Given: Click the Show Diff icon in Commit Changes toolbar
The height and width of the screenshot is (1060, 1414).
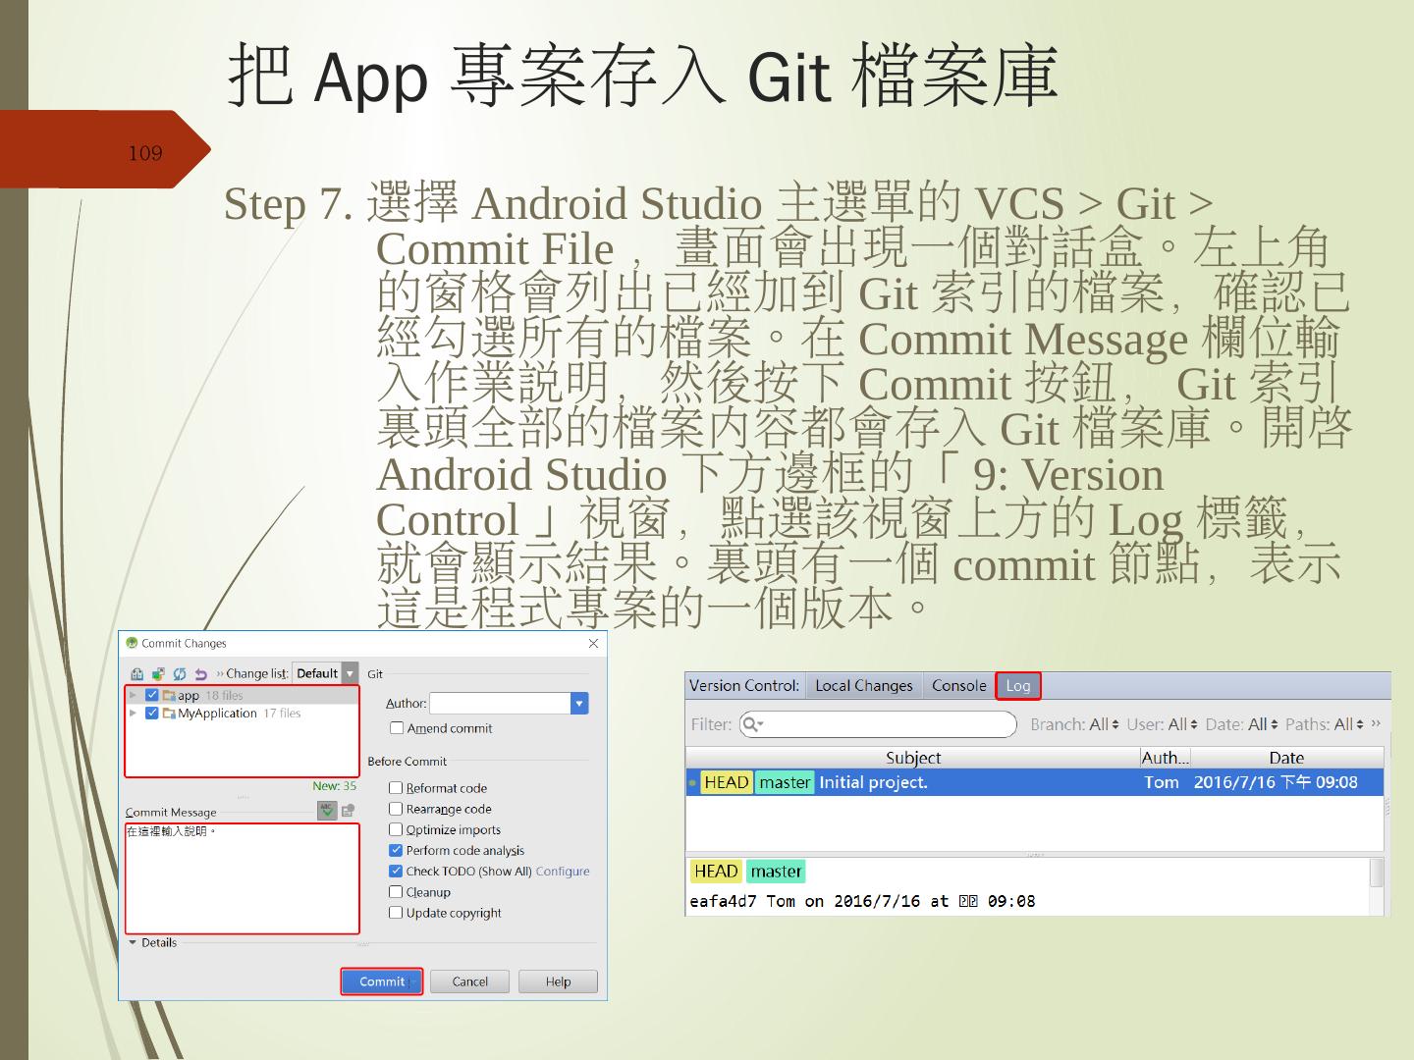Looking at the screenshot, I should (137, 674).
